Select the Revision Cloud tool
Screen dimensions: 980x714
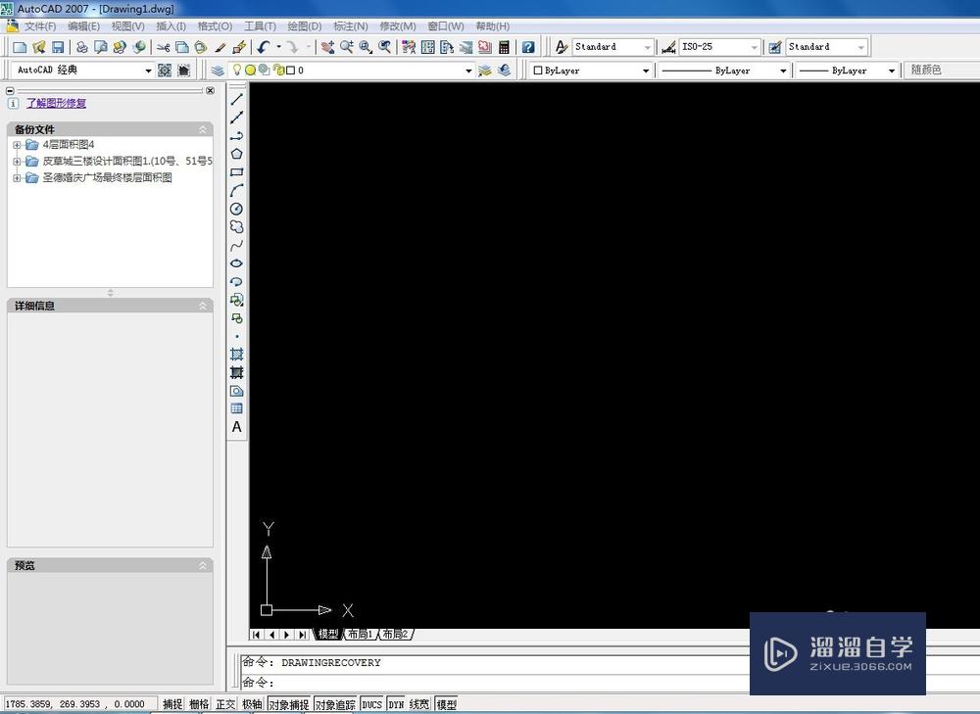coord(237,227)
